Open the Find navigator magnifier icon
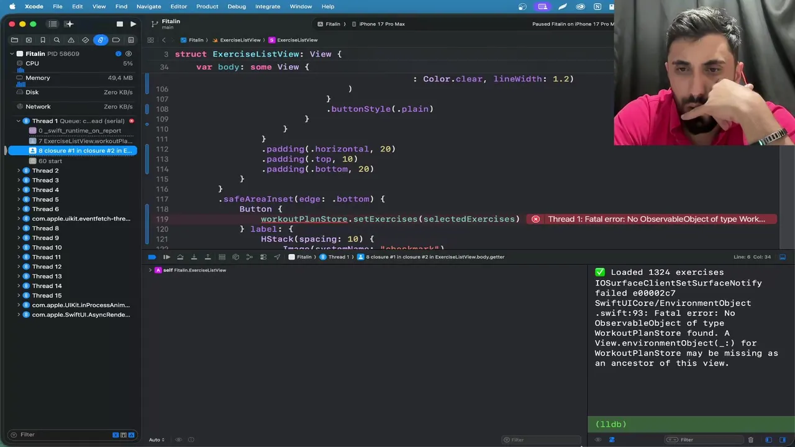The width and height of the screenshot is (795, 447). (x=57, y=40)
